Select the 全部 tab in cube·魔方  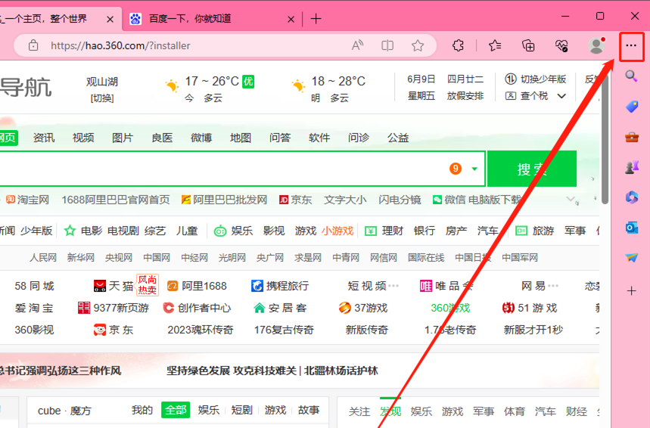click(176, 410)
